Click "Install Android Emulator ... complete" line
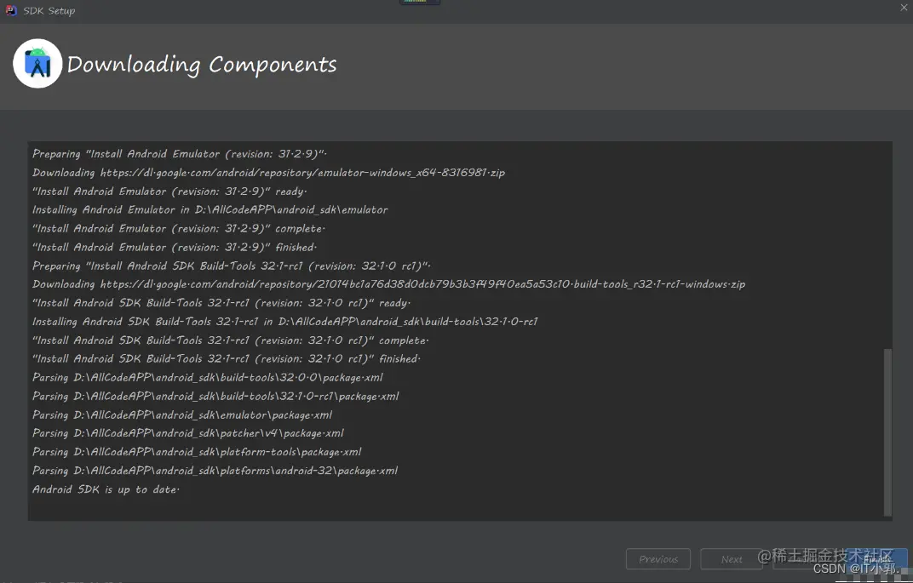The image size is (913, 583). click(179, 229)
